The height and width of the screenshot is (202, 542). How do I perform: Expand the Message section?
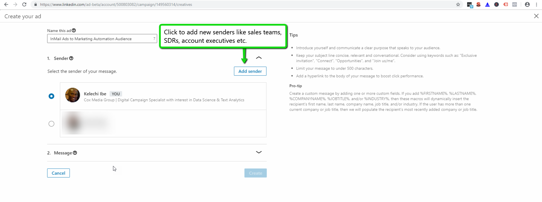click(x=258, y=152)
